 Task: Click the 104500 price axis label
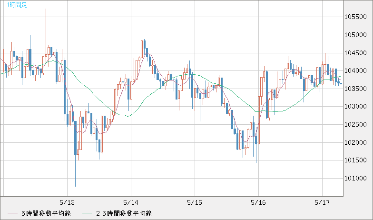tap(356, 53)
